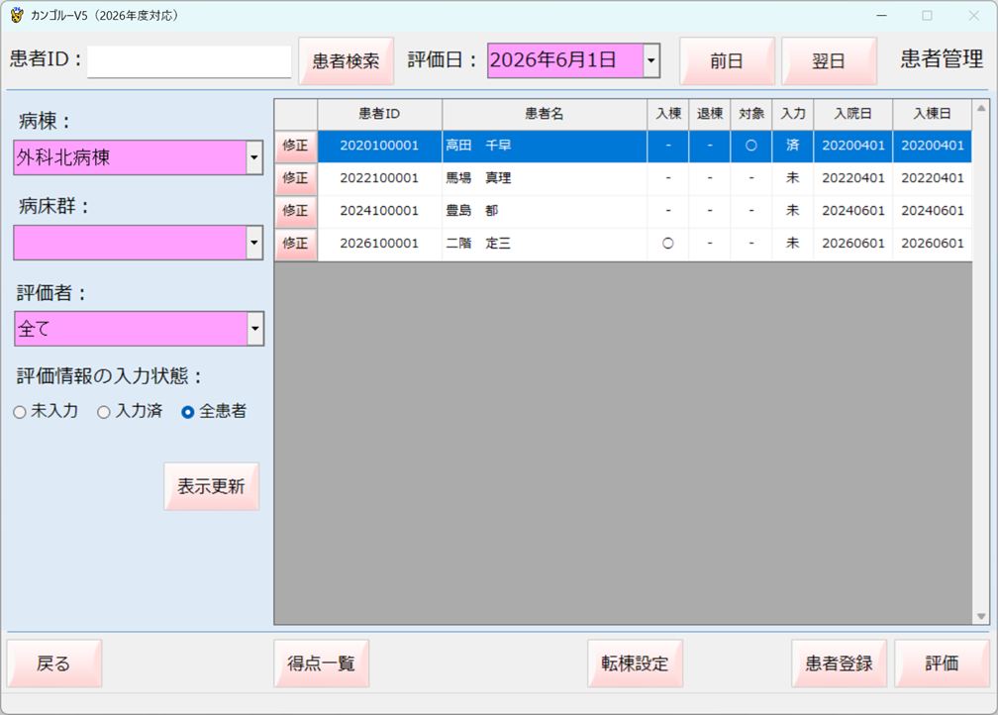This screenshot has height=715, width=998.
Task: Click the scroll down arrow of patient list
Action: click(981, 616)
